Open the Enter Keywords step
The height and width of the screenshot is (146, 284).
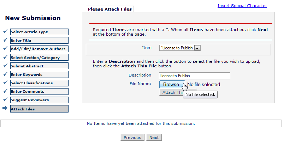click(39, 74)
